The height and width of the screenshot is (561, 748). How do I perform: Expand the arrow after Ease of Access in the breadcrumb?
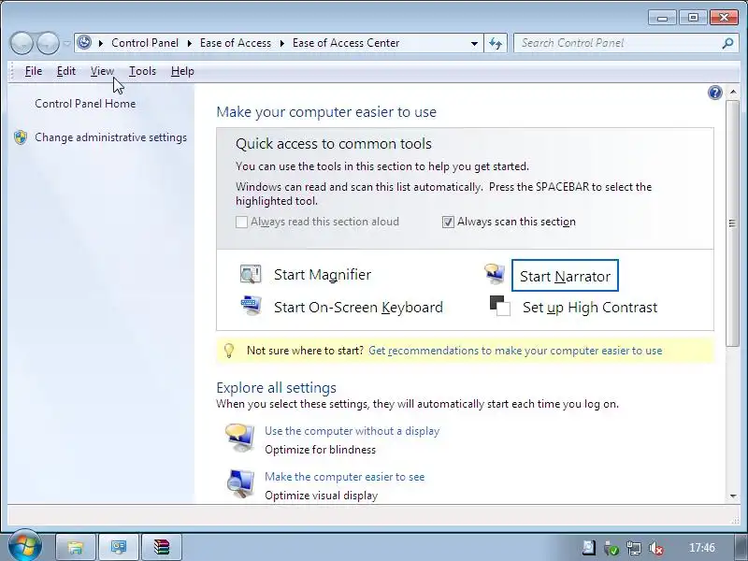coord(282,43)
